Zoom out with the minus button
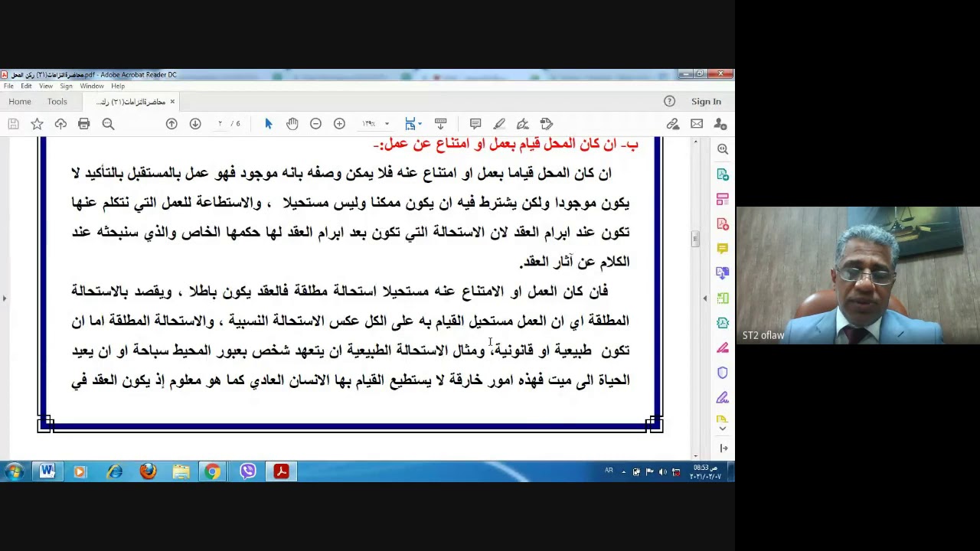Viewport: 980px width, 551px height. coord(315,124)
